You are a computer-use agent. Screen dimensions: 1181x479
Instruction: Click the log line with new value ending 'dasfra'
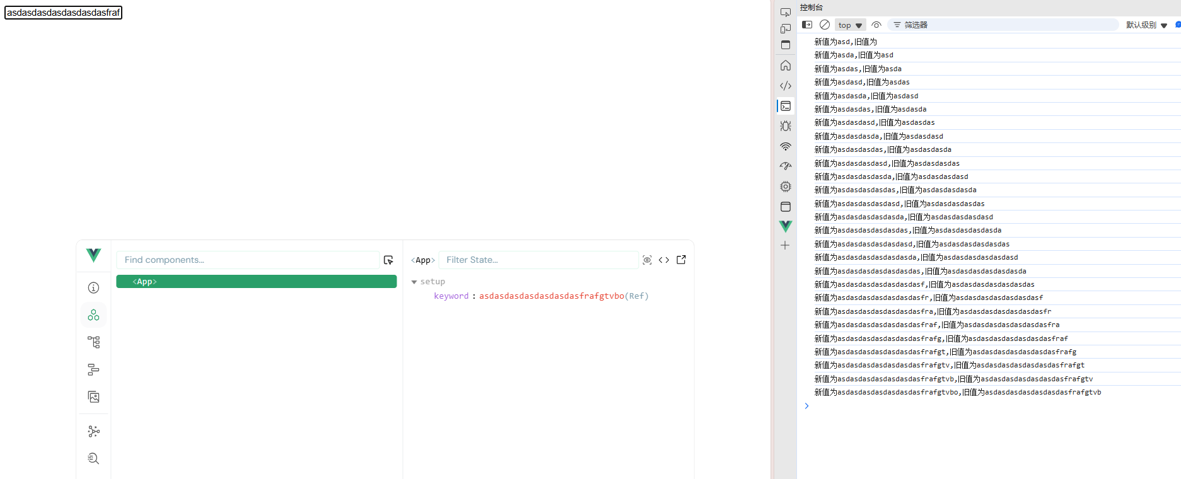933,311
